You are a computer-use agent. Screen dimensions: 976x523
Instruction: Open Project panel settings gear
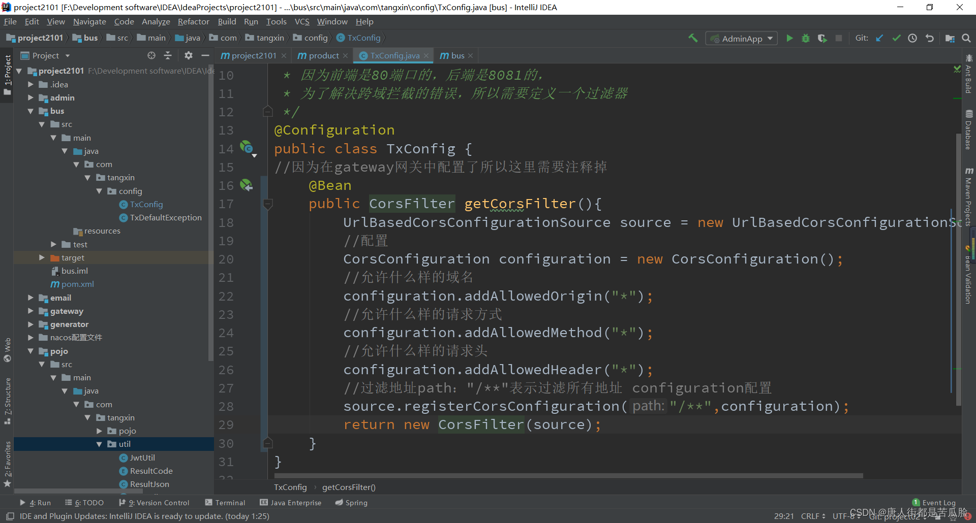click(x=189, y=55)
